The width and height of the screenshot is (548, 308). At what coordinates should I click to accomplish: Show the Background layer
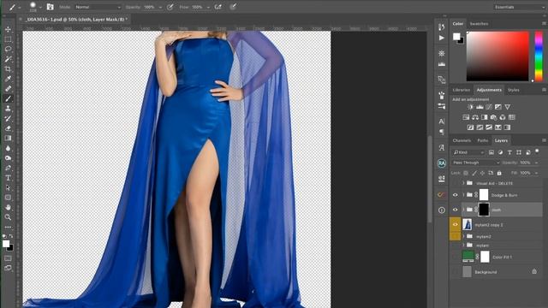455,272
